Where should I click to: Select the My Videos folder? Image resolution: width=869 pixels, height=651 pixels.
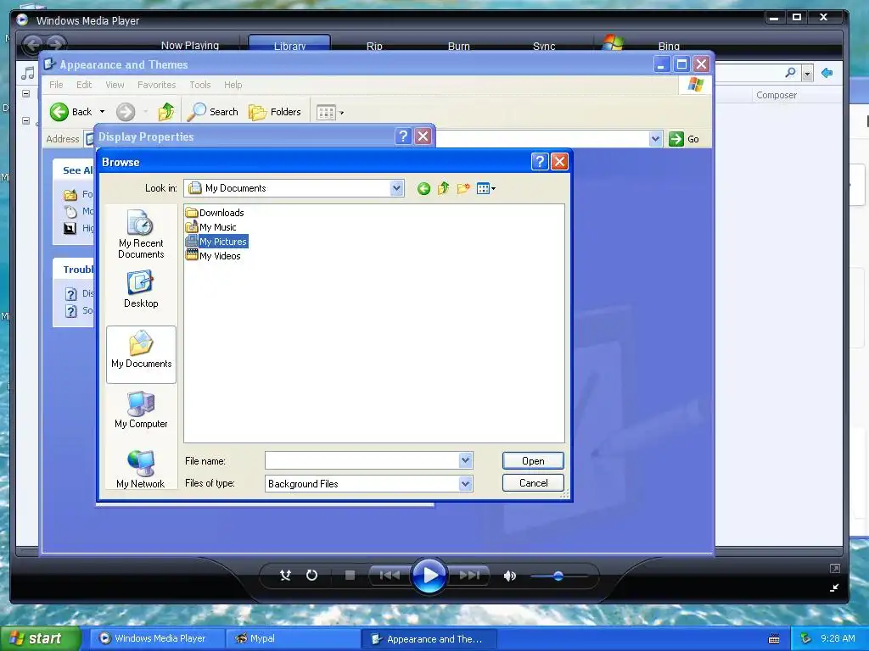click(213, 256)
